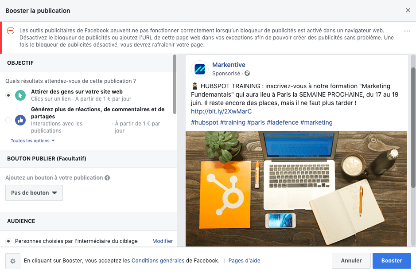The width and height of the screenshot is (416, 274).
Task: Click the globe public visibility icon
Action: click(x=247, y=73)
